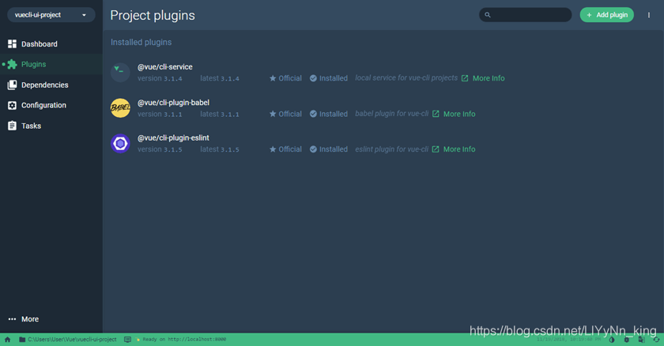
Task: Go to Dependencies section
Action: [51, 85]
